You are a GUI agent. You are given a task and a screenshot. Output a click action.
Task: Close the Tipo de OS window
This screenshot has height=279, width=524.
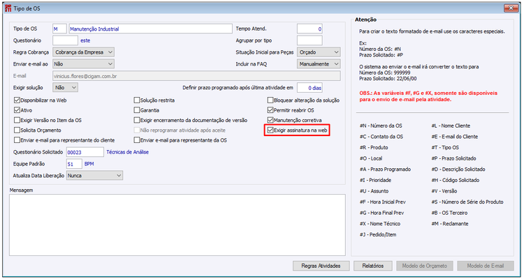click(511, 8)
